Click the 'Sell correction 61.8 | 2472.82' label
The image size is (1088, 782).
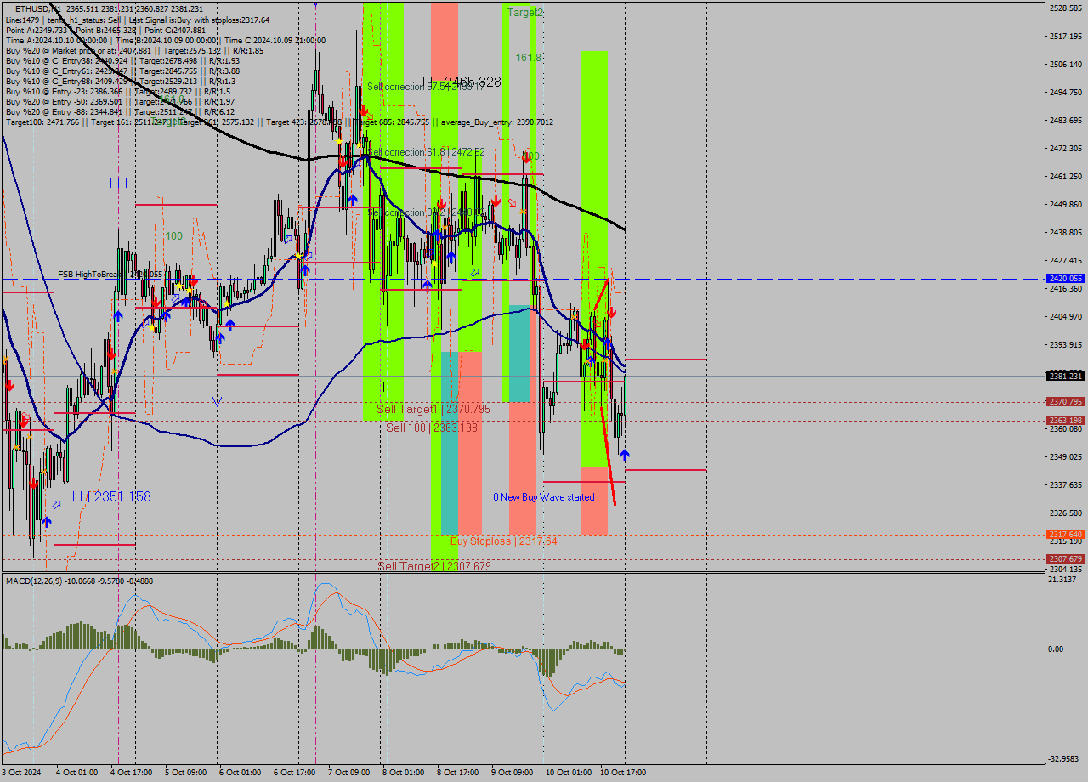[426, 152]
